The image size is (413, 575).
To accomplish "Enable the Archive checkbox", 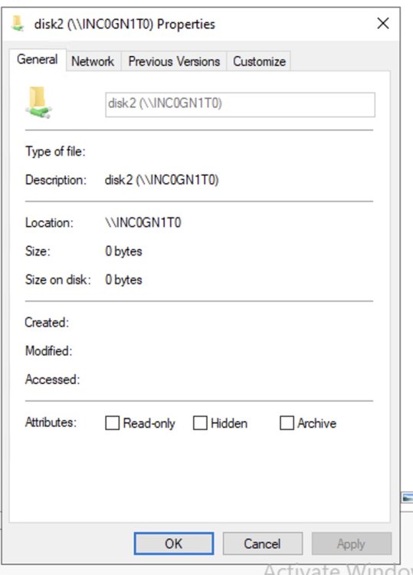I will (287, 422).
